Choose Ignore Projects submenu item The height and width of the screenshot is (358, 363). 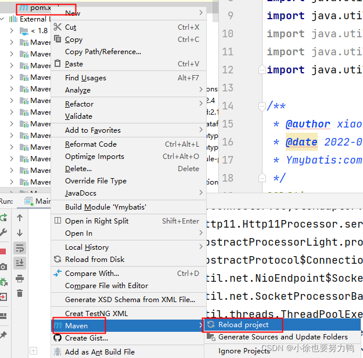click(282, 351)
